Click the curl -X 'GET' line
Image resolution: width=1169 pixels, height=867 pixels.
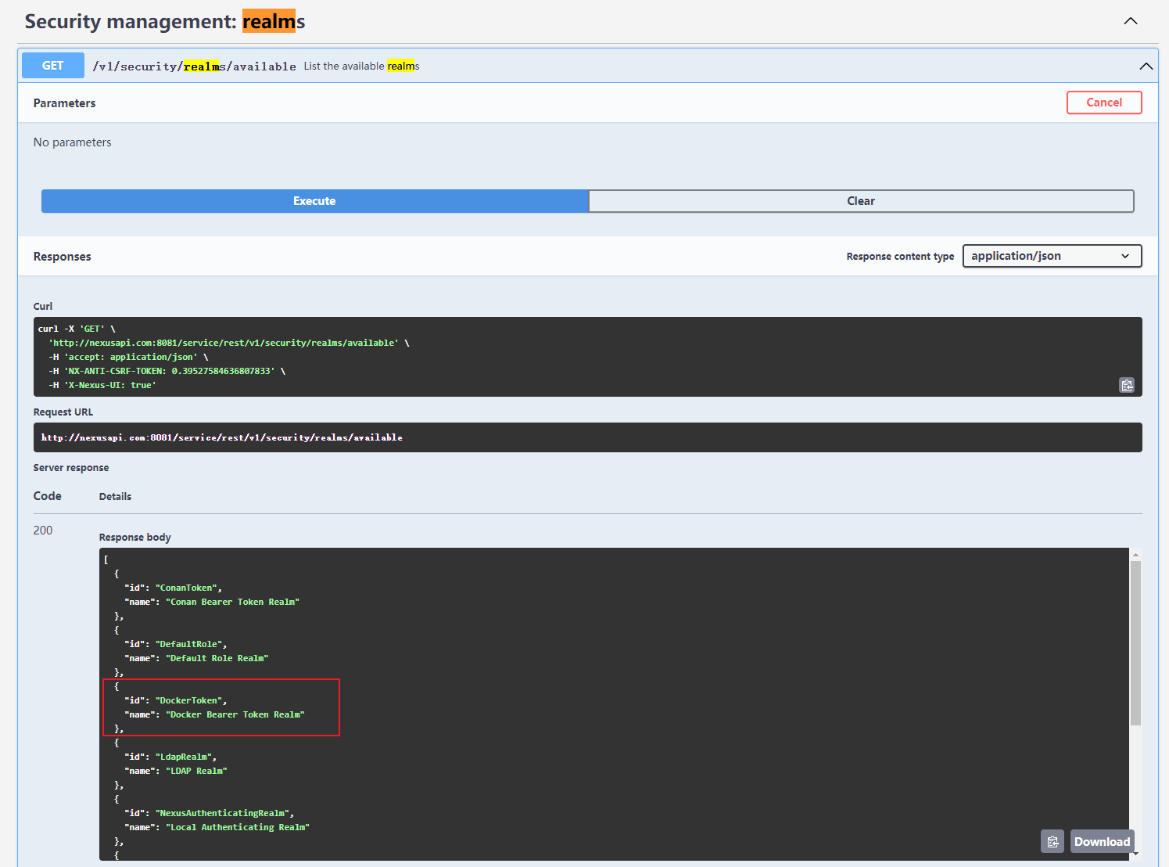click(x=77, y=329)
